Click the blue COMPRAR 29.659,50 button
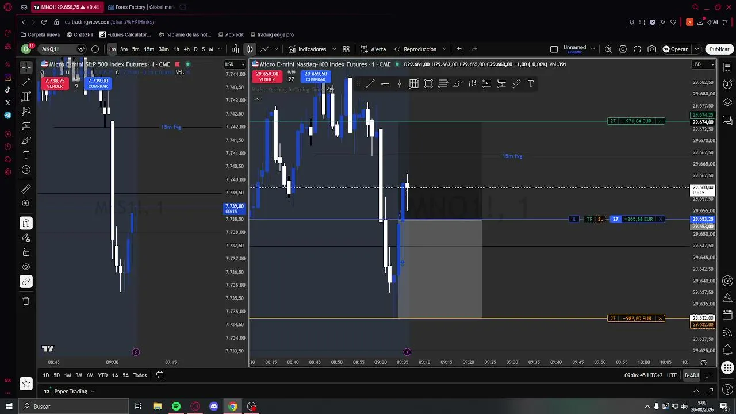 pyautogui.click(x=316, y=76)
